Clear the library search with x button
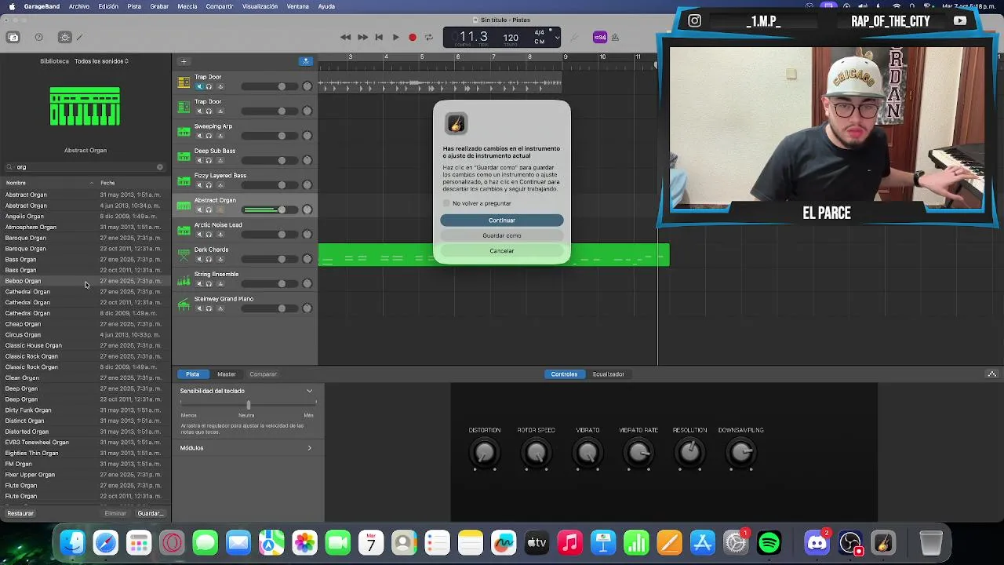Screen dimensions: 1004x565 point(160,167)
